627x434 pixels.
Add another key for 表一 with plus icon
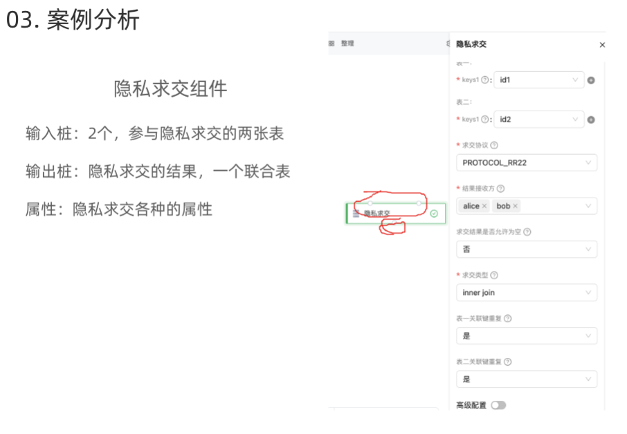tap(591, 80)
